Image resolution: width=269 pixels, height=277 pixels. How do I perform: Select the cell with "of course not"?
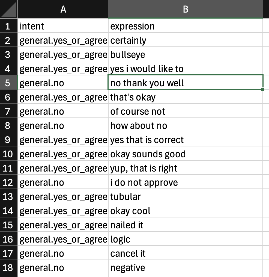tap(185, 111)
